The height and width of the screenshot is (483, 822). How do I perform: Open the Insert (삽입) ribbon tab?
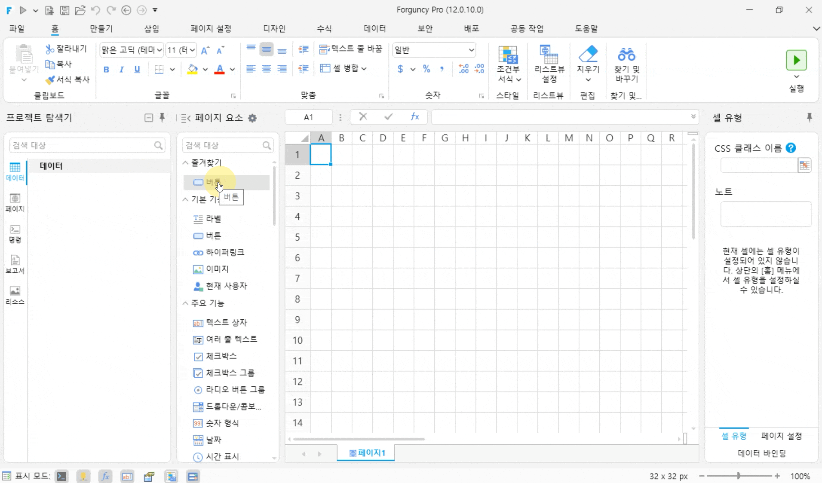coord(151,29)
